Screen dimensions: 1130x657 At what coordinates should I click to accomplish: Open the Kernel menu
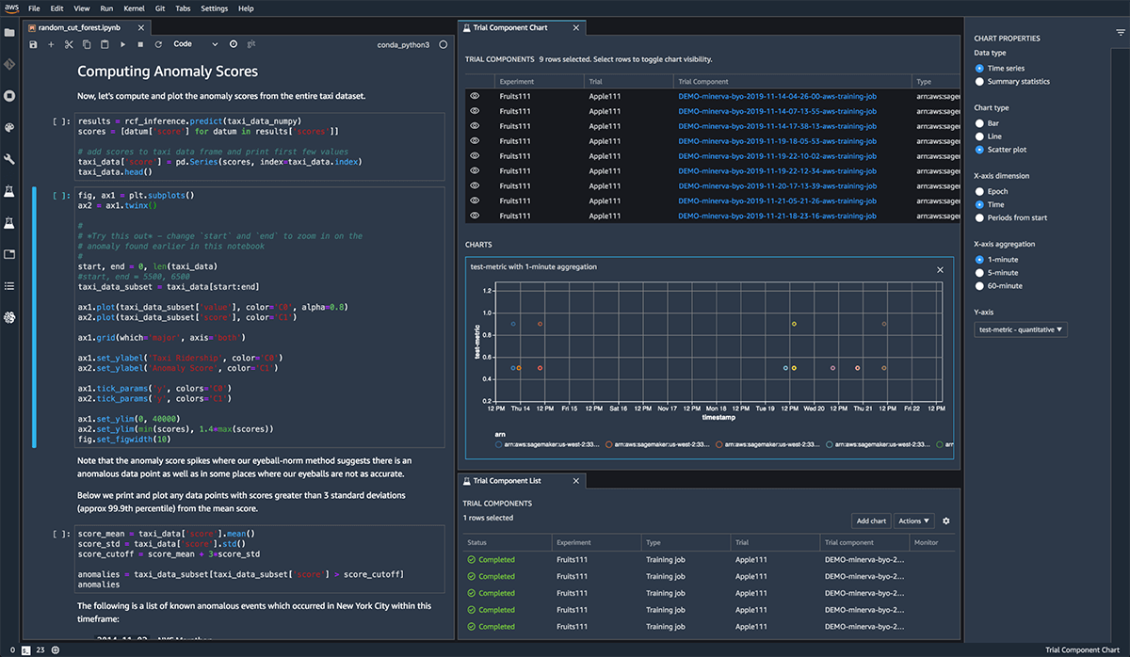pos(134,8)
